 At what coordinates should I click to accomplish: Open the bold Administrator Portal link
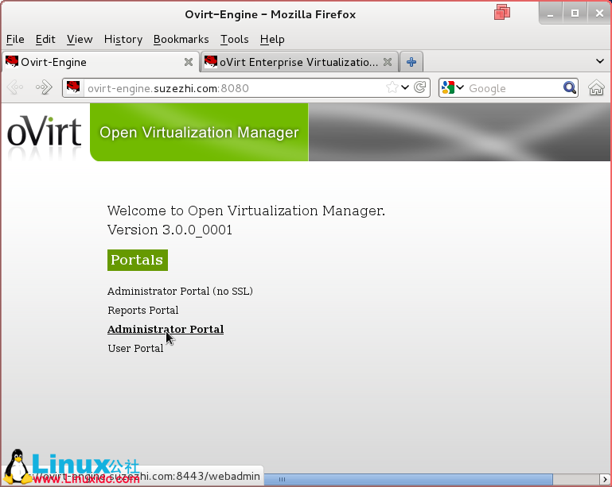(166, 329)
